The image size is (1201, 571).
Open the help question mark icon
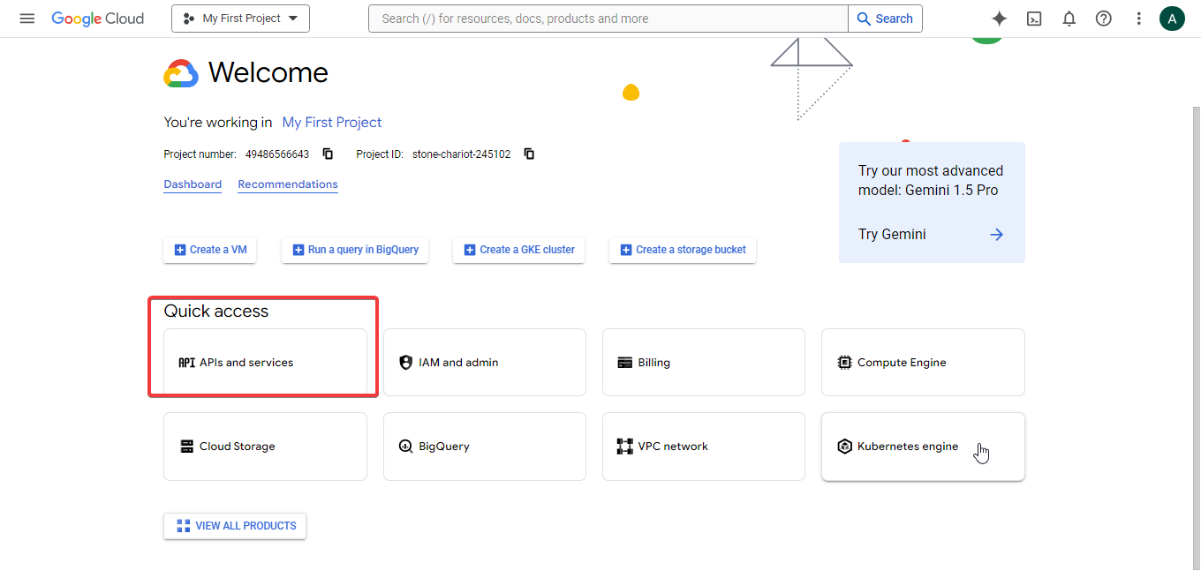click(1104, 19)
